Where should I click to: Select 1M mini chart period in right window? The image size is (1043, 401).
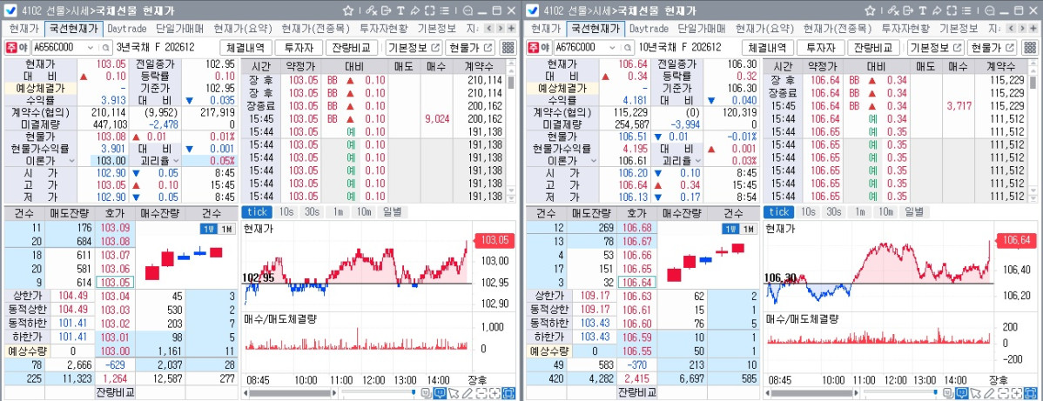pos(749,229)
